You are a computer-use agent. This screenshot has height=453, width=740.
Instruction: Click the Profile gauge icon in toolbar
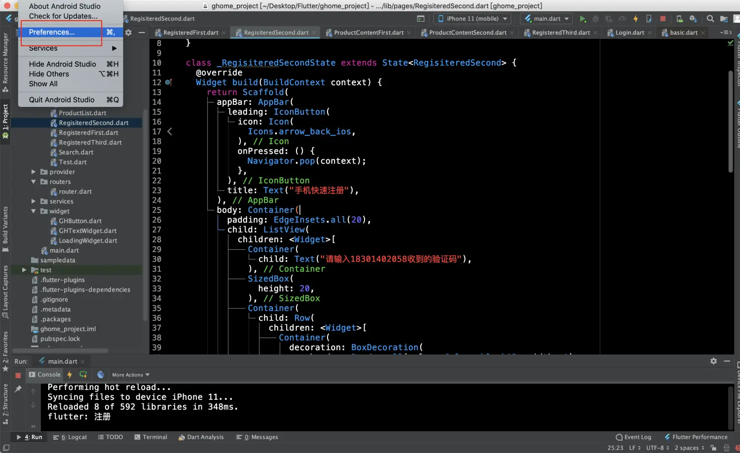point(622,19)
